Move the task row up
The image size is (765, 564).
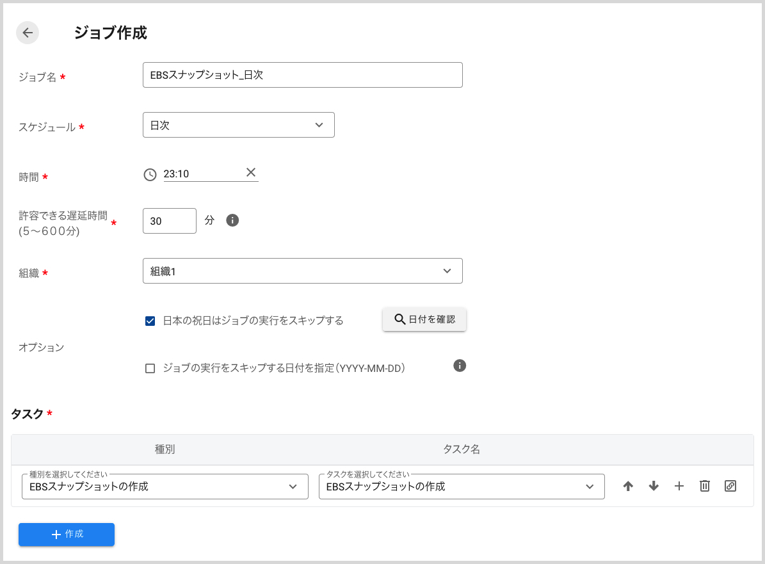pyautogui.click(x=628, y=486)
